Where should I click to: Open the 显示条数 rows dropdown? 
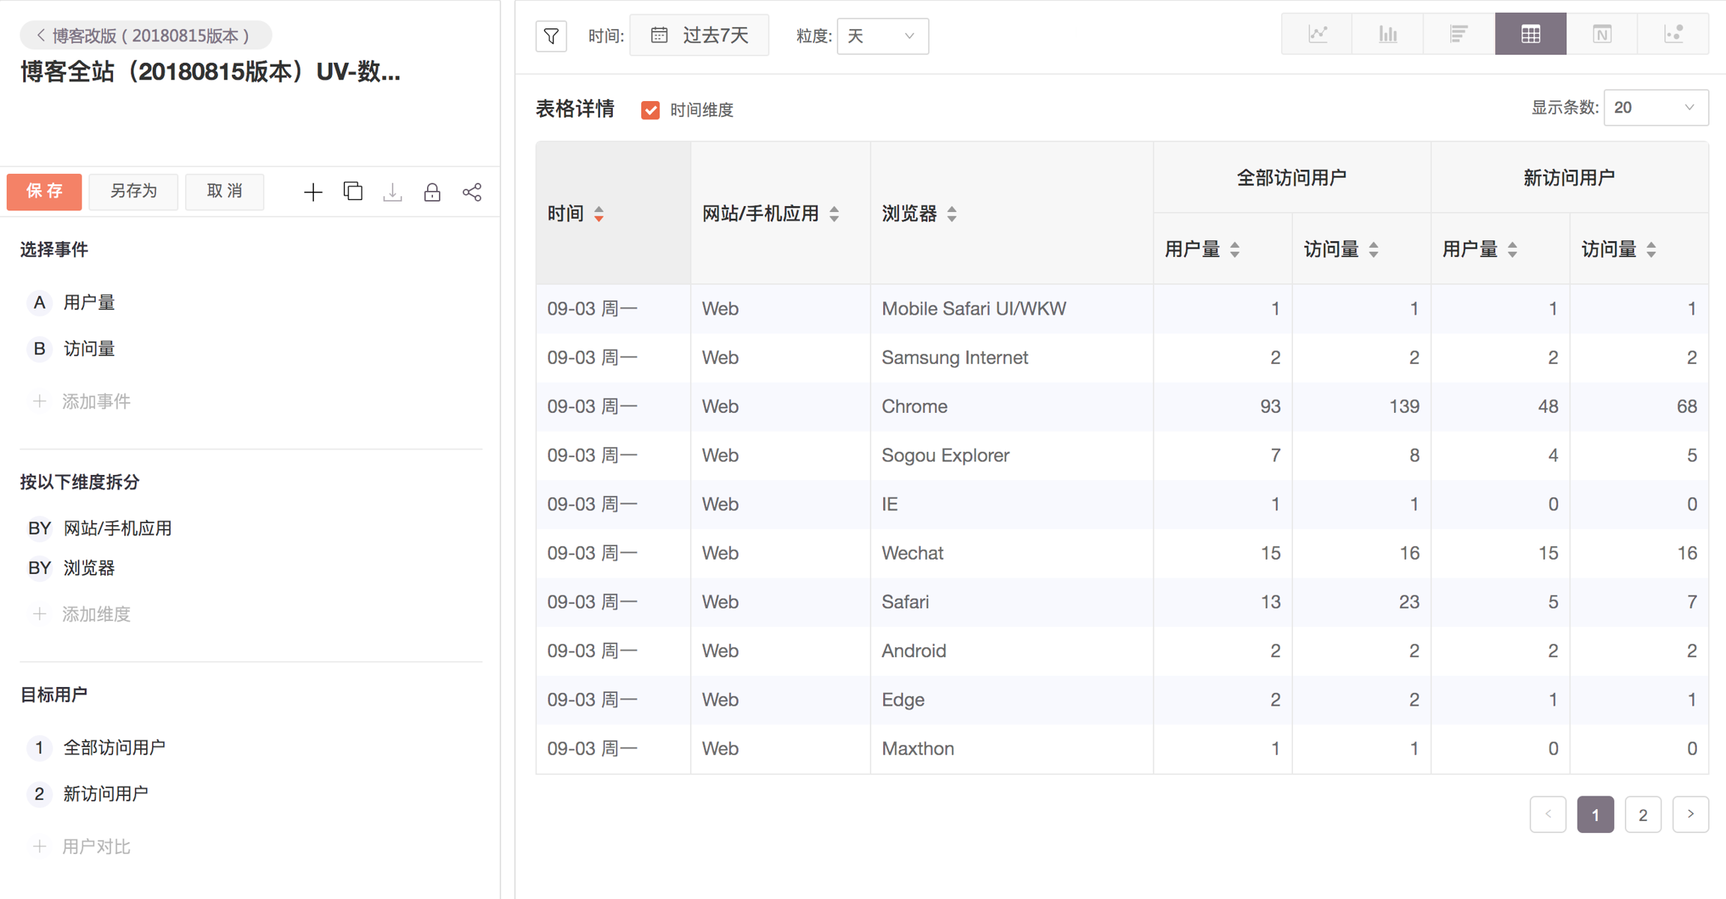click(x=1655, y=108)
